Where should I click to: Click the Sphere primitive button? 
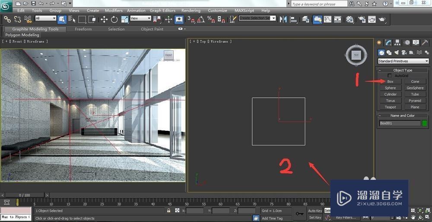click(391, 88)
